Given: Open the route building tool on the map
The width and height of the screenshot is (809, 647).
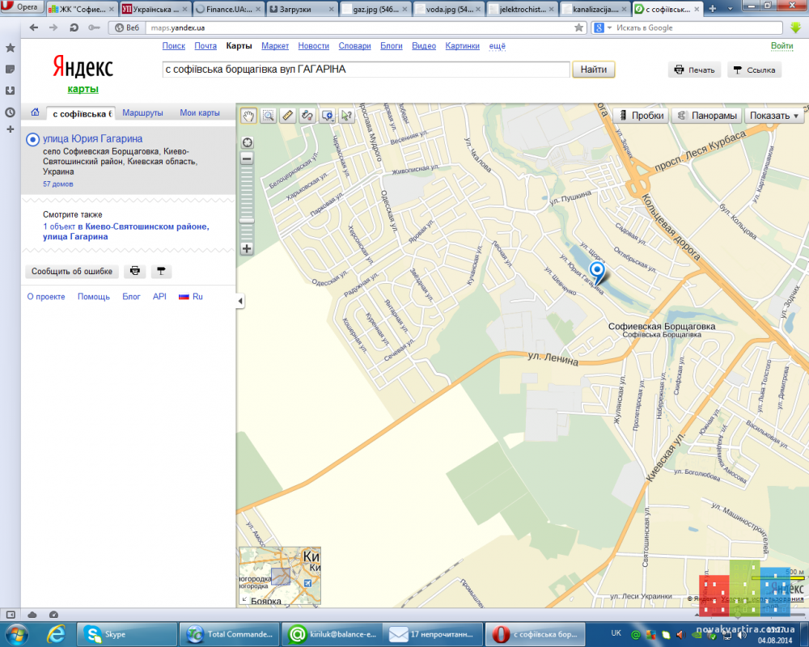Looking at the screenshot, I should click(307, 116).
